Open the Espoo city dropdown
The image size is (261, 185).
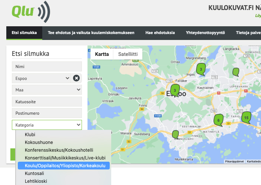tap(41, 78)
